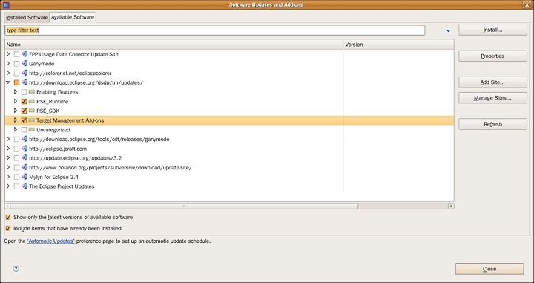Refresh the available software list
The image size is (534, 283).
(x=492, y=124)
